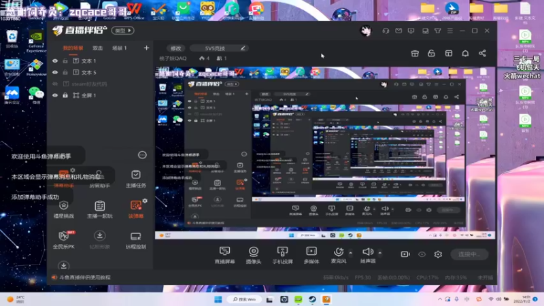This screenshot has height=306, width=544.
Task: Add a new scene with the plus button
Action: coord(146,48)
